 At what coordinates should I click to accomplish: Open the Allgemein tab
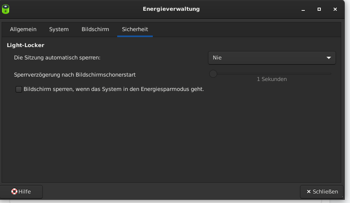(23, 30)
